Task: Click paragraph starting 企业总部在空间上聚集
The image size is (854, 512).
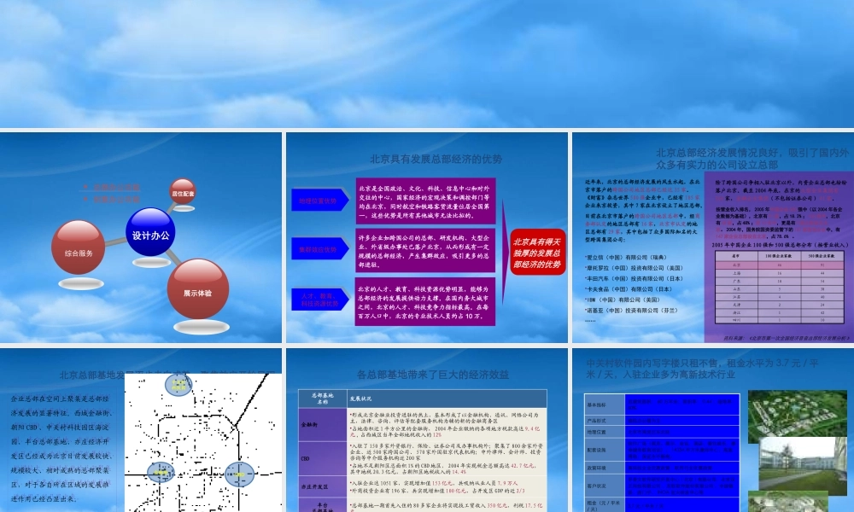Action: pos(60,448)
